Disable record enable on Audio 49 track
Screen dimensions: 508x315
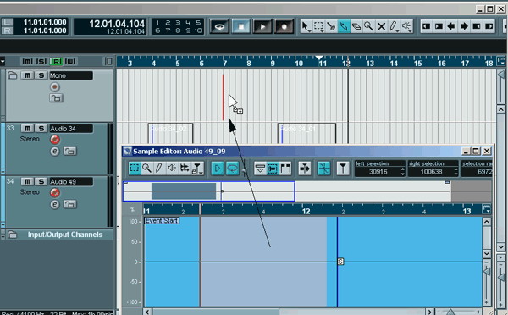[55, 192]
